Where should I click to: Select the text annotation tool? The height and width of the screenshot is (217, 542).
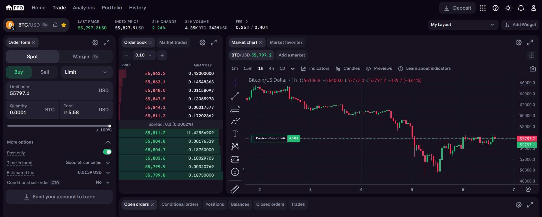pos(235,134)
